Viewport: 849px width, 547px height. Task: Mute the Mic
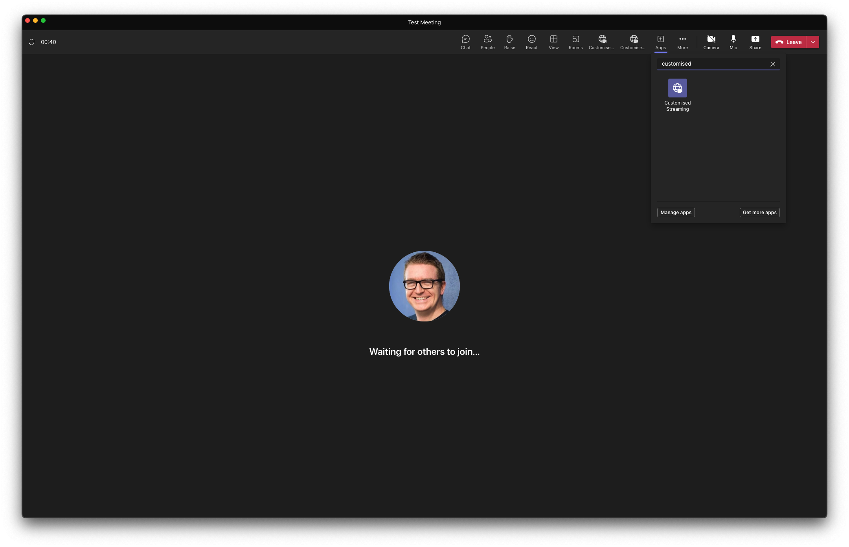(733, 42)
